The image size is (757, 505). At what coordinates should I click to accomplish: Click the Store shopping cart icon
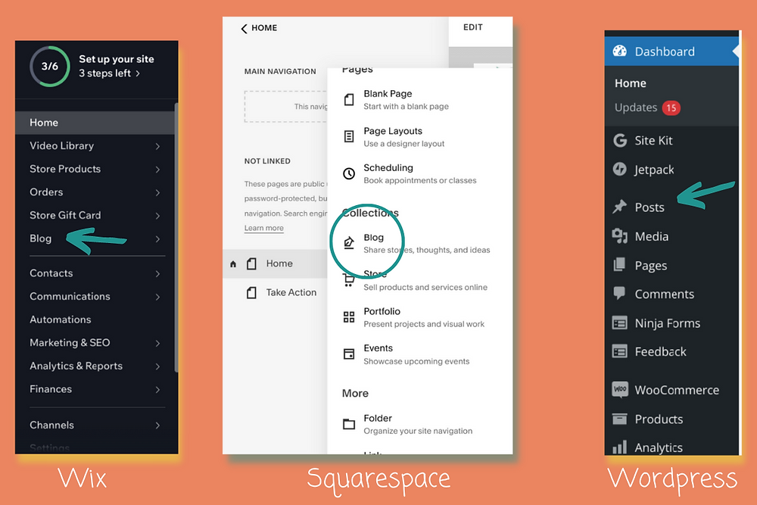coord(348,280)
